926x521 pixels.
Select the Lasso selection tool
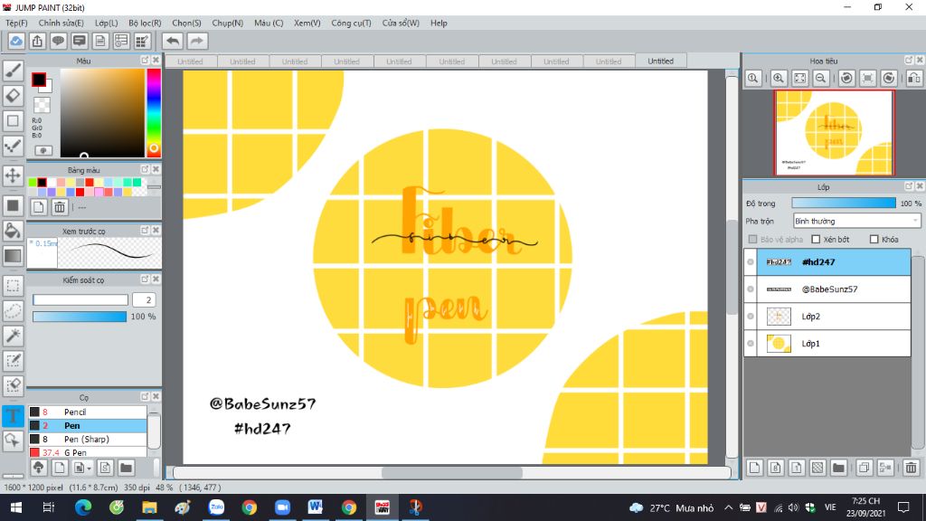pos(13,311)
